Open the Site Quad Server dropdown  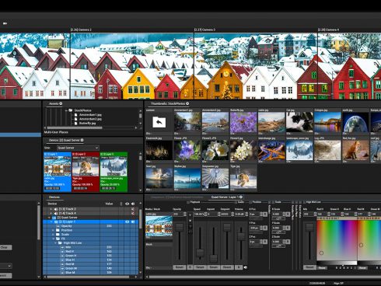(x=78, y=148)
